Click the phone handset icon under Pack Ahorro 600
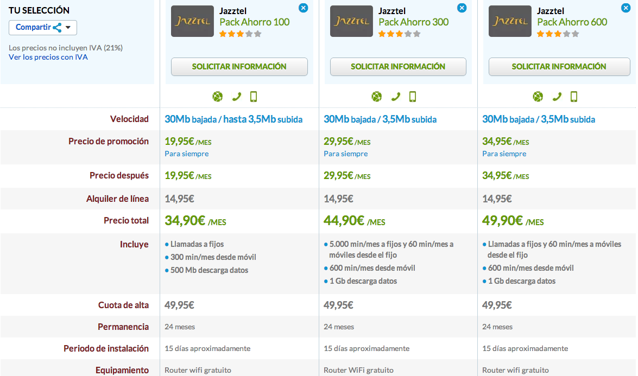The image size is (638, 376). point(557,97)
